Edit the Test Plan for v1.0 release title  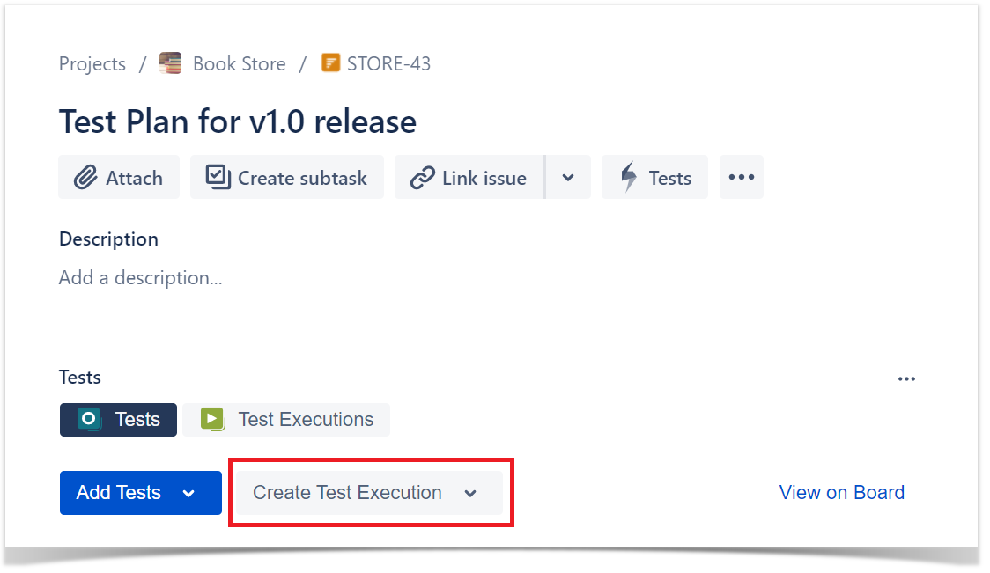[x=238, y=121]
